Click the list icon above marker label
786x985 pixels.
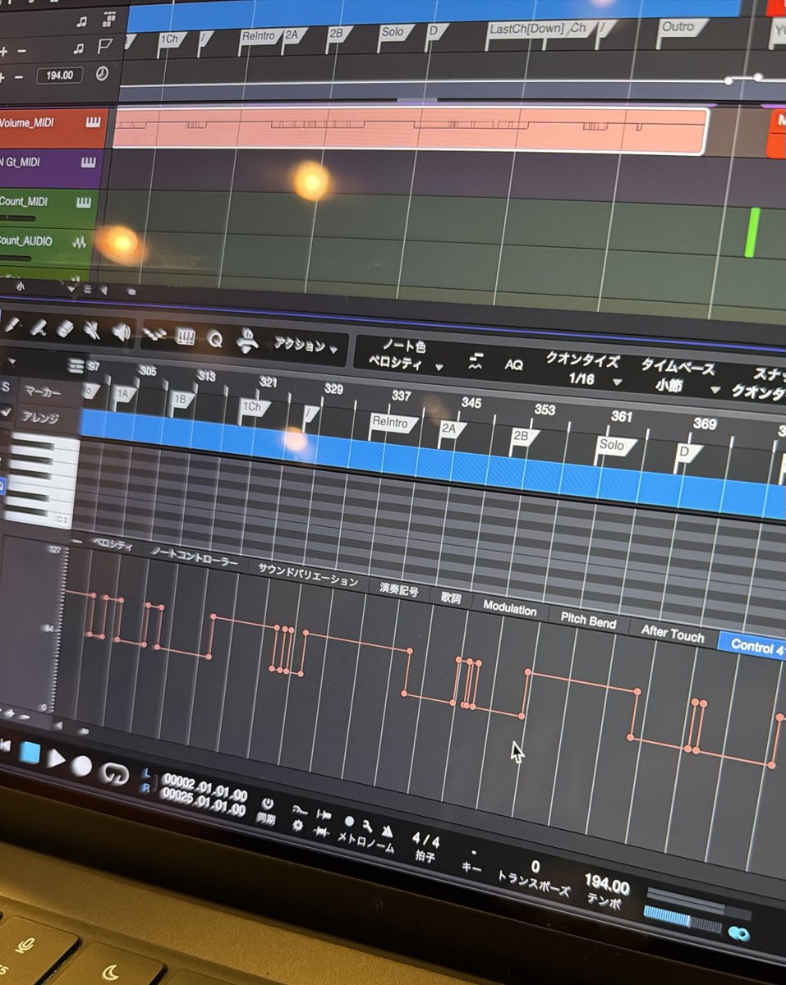point(76,366)
